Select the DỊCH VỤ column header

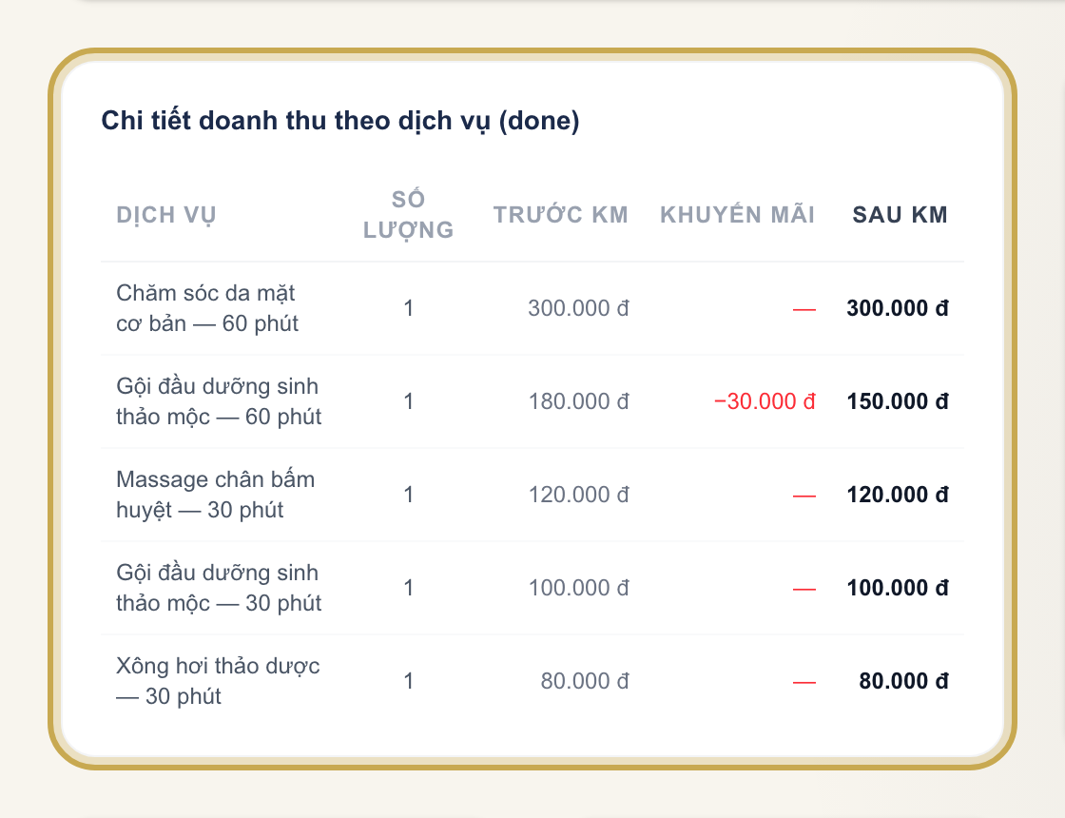pos(166,215)
